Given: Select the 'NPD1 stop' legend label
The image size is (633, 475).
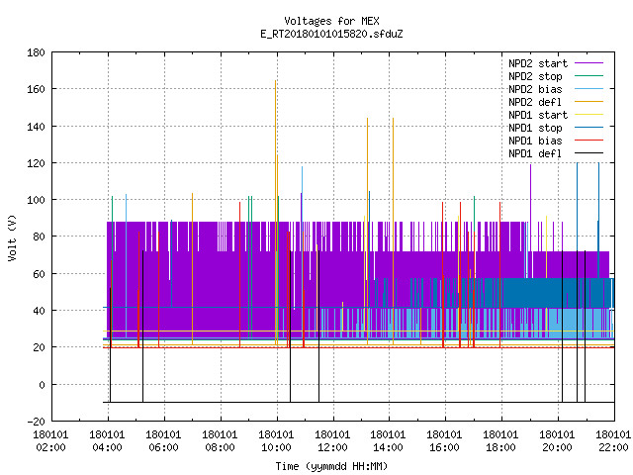Looking at the screenshot, I should point(535,128).
